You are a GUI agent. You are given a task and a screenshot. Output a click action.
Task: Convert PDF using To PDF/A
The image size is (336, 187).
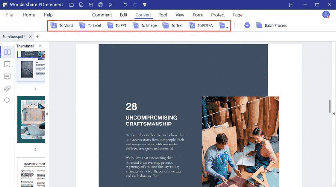[201, 26]
